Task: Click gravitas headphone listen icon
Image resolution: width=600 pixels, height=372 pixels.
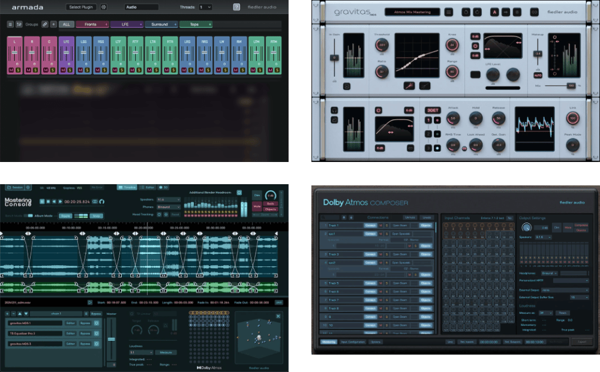Action: coord(334,110)
